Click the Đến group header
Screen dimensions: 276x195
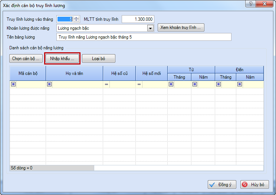coord(239,70)
